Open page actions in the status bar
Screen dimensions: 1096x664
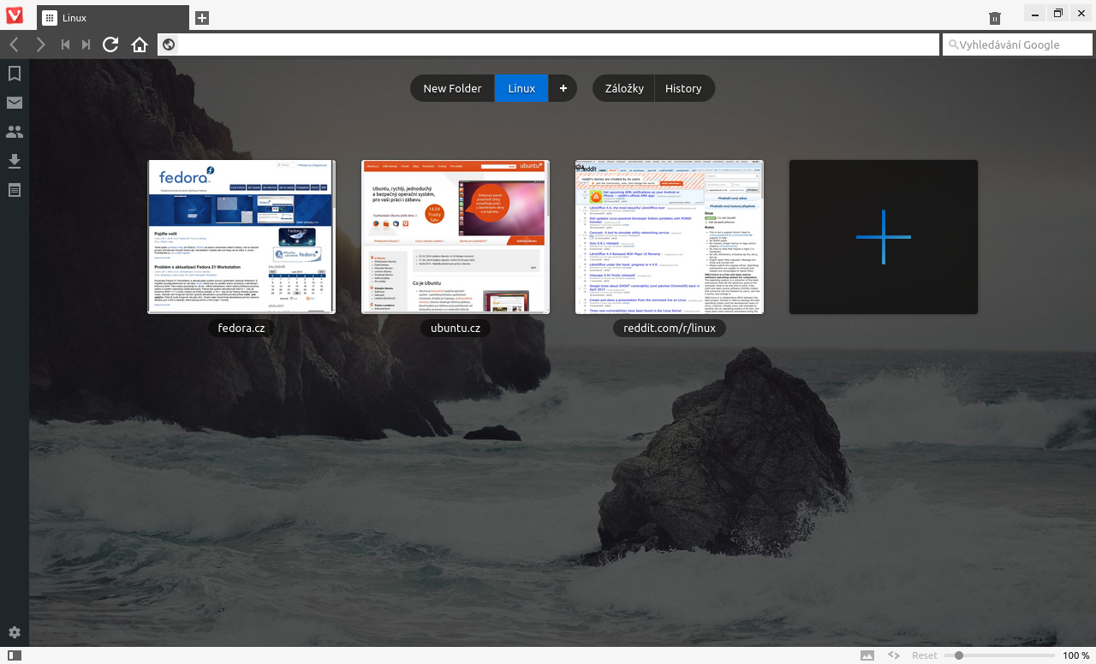click(x=893, y=655)
